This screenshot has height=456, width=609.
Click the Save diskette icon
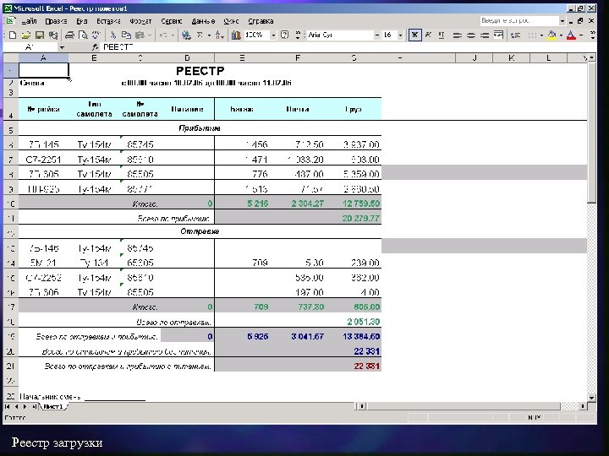click(39, 35)
